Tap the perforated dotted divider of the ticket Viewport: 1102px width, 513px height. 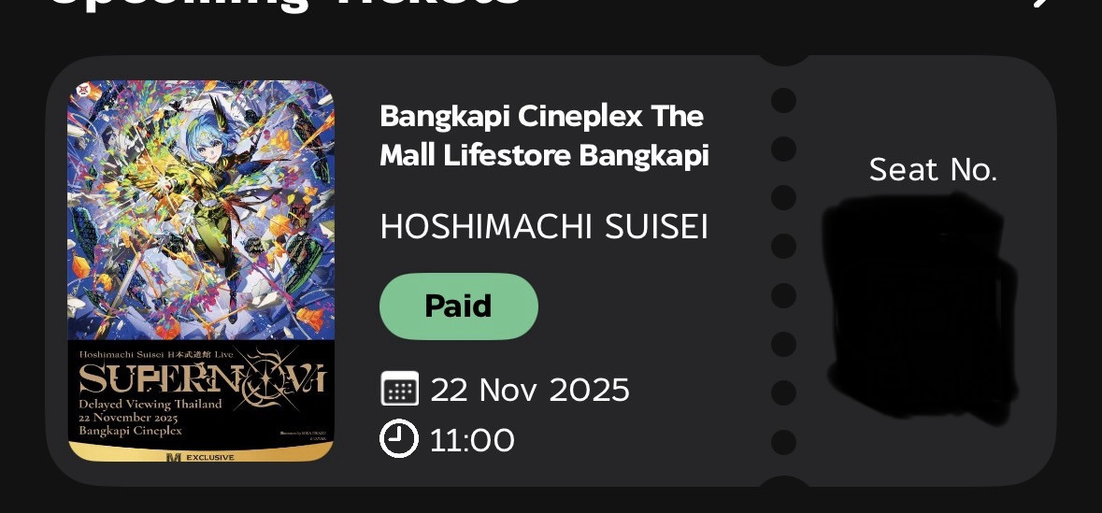pos(783,271)
